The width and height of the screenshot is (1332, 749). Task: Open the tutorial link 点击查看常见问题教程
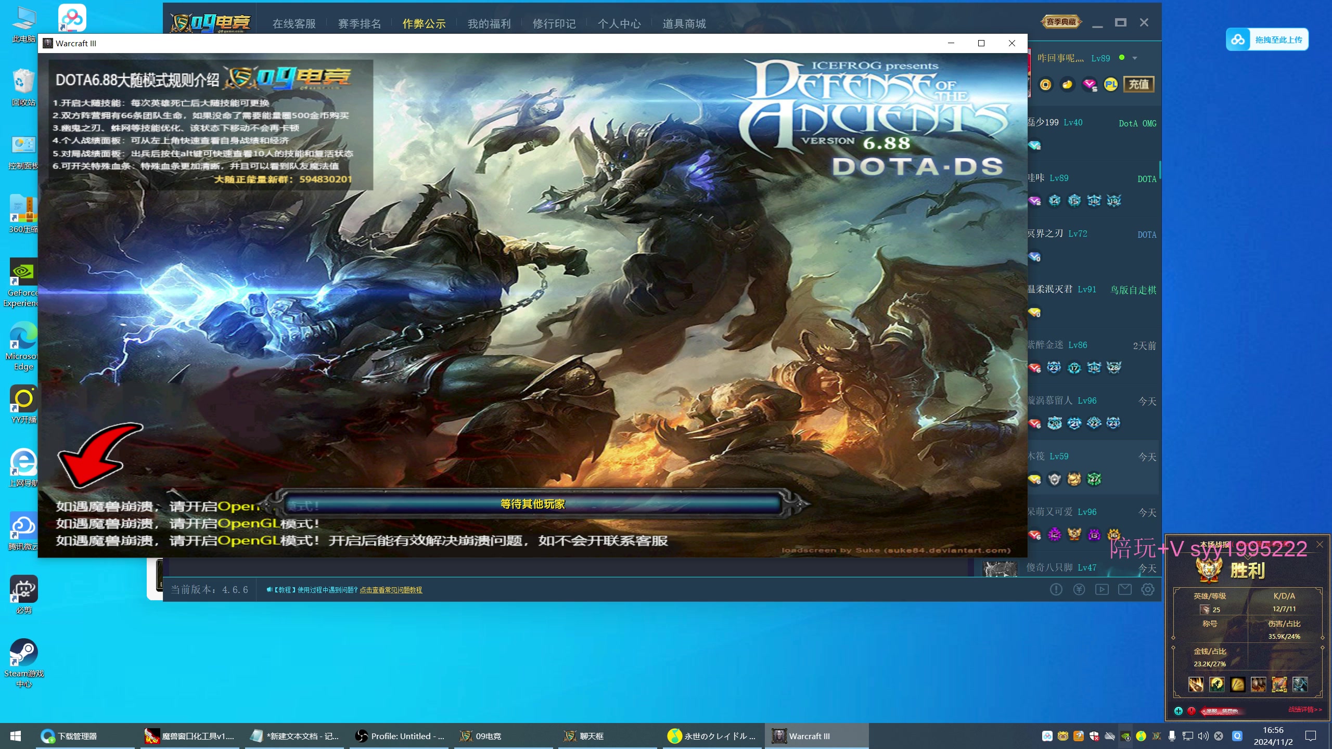click(391, 590)
